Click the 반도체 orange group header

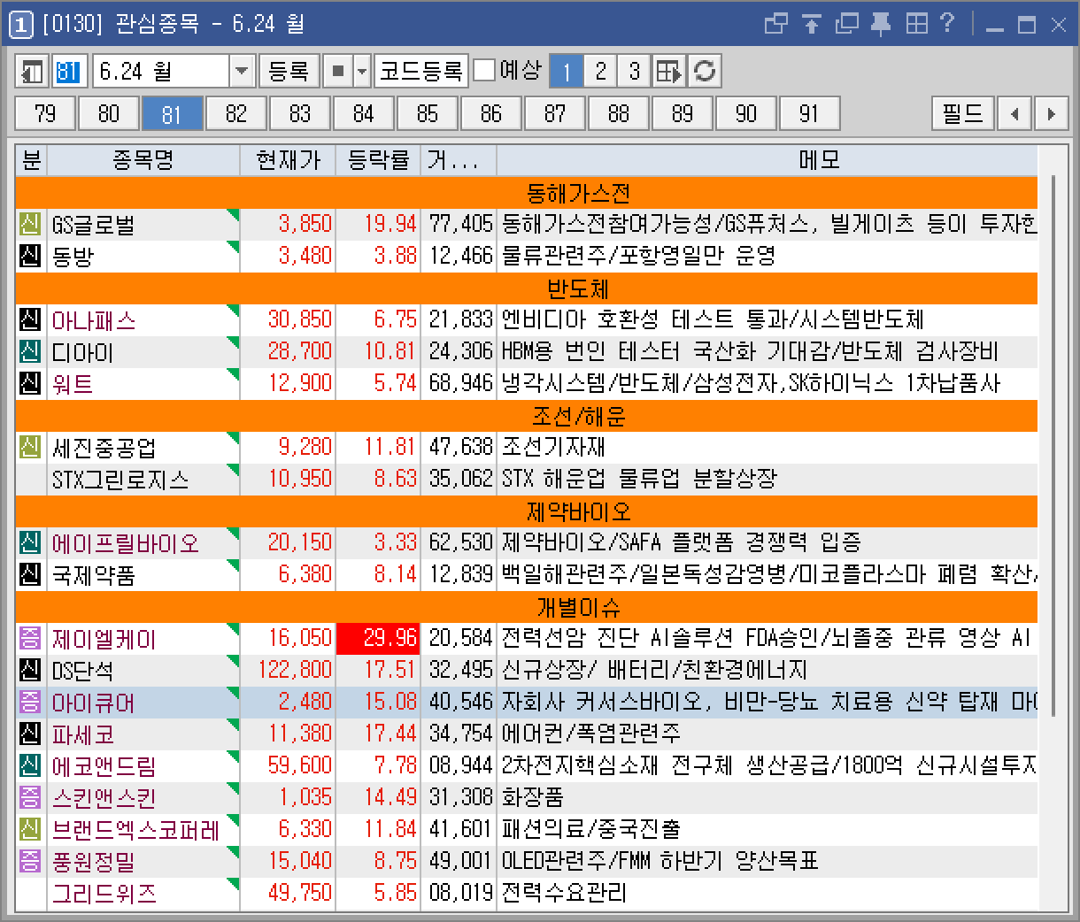tap(526, 288)
